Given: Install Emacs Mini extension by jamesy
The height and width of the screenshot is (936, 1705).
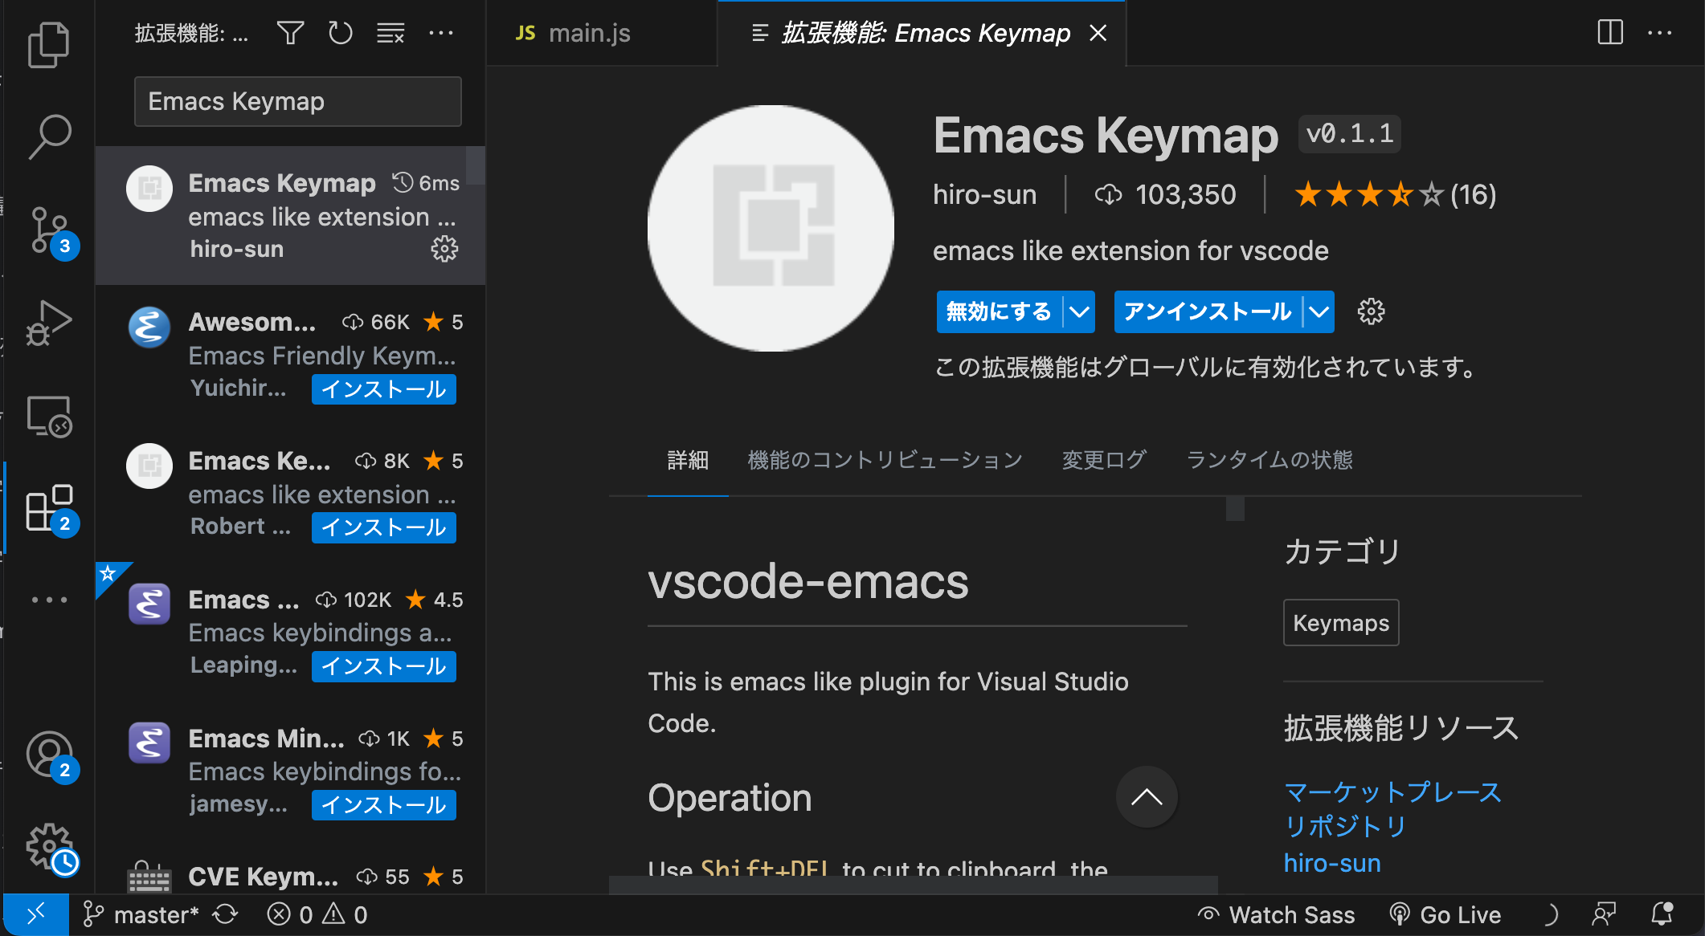Looking at the screenshot, I should 384,805.
